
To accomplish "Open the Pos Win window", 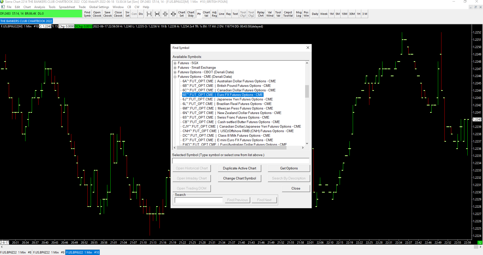I will (306, 14).
